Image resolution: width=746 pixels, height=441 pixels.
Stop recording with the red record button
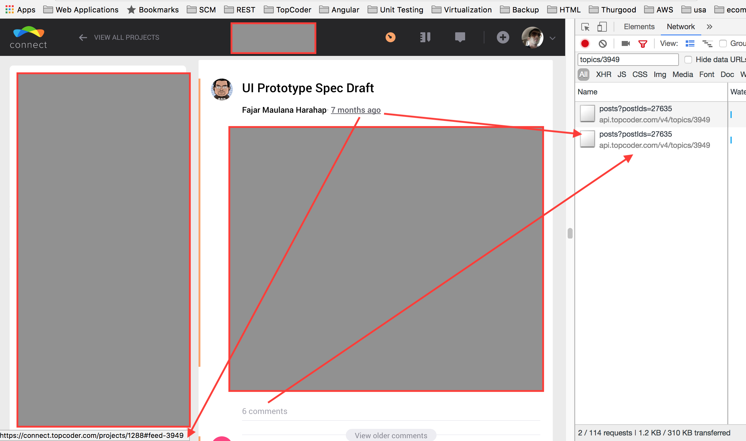click(585, 43)
